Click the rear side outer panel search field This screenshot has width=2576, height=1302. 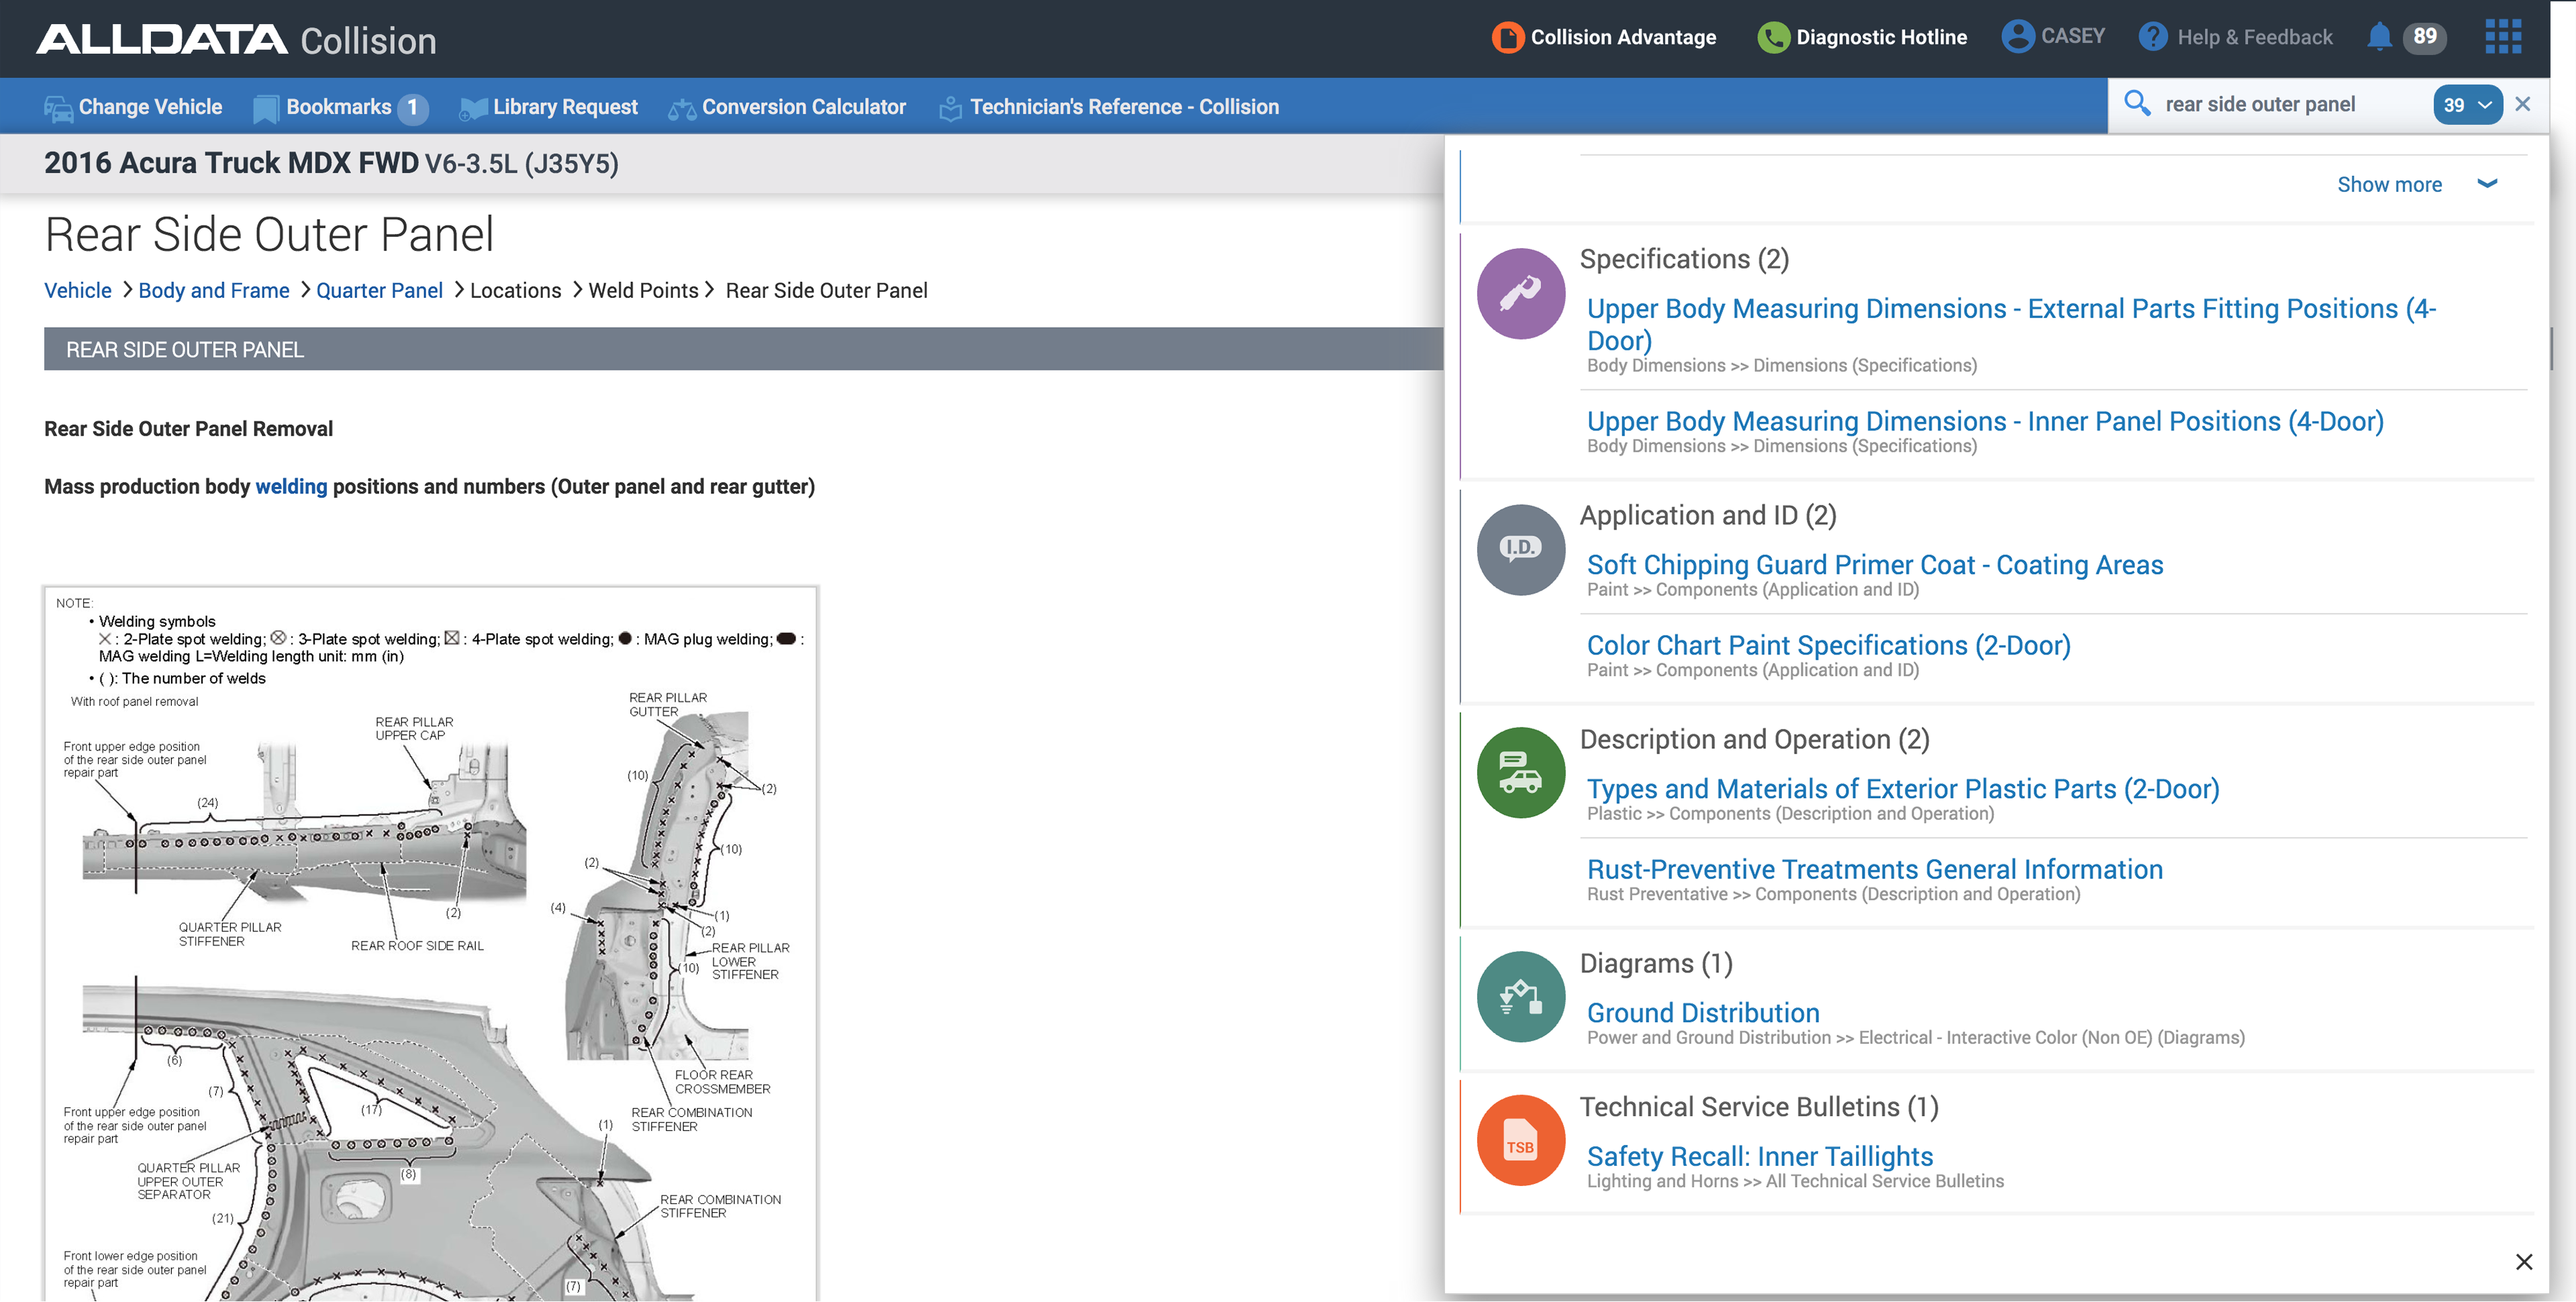(2280, 104)
